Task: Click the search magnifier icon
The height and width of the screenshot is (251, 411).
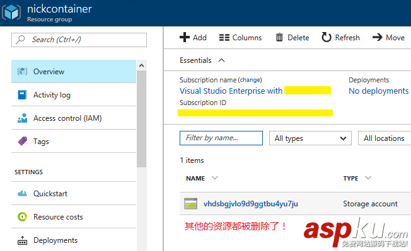Action: [x=20, y=40]
